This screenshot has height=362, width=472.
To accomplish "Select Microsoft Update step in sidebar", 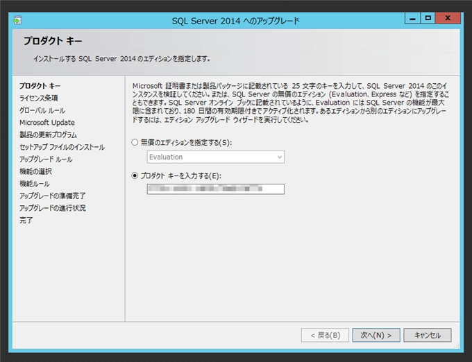I will click(47, 122).
